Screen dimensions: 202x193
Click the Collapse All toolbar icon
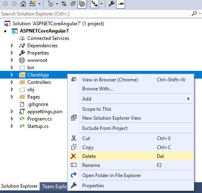pyautogui.click(x=73, y=4)
